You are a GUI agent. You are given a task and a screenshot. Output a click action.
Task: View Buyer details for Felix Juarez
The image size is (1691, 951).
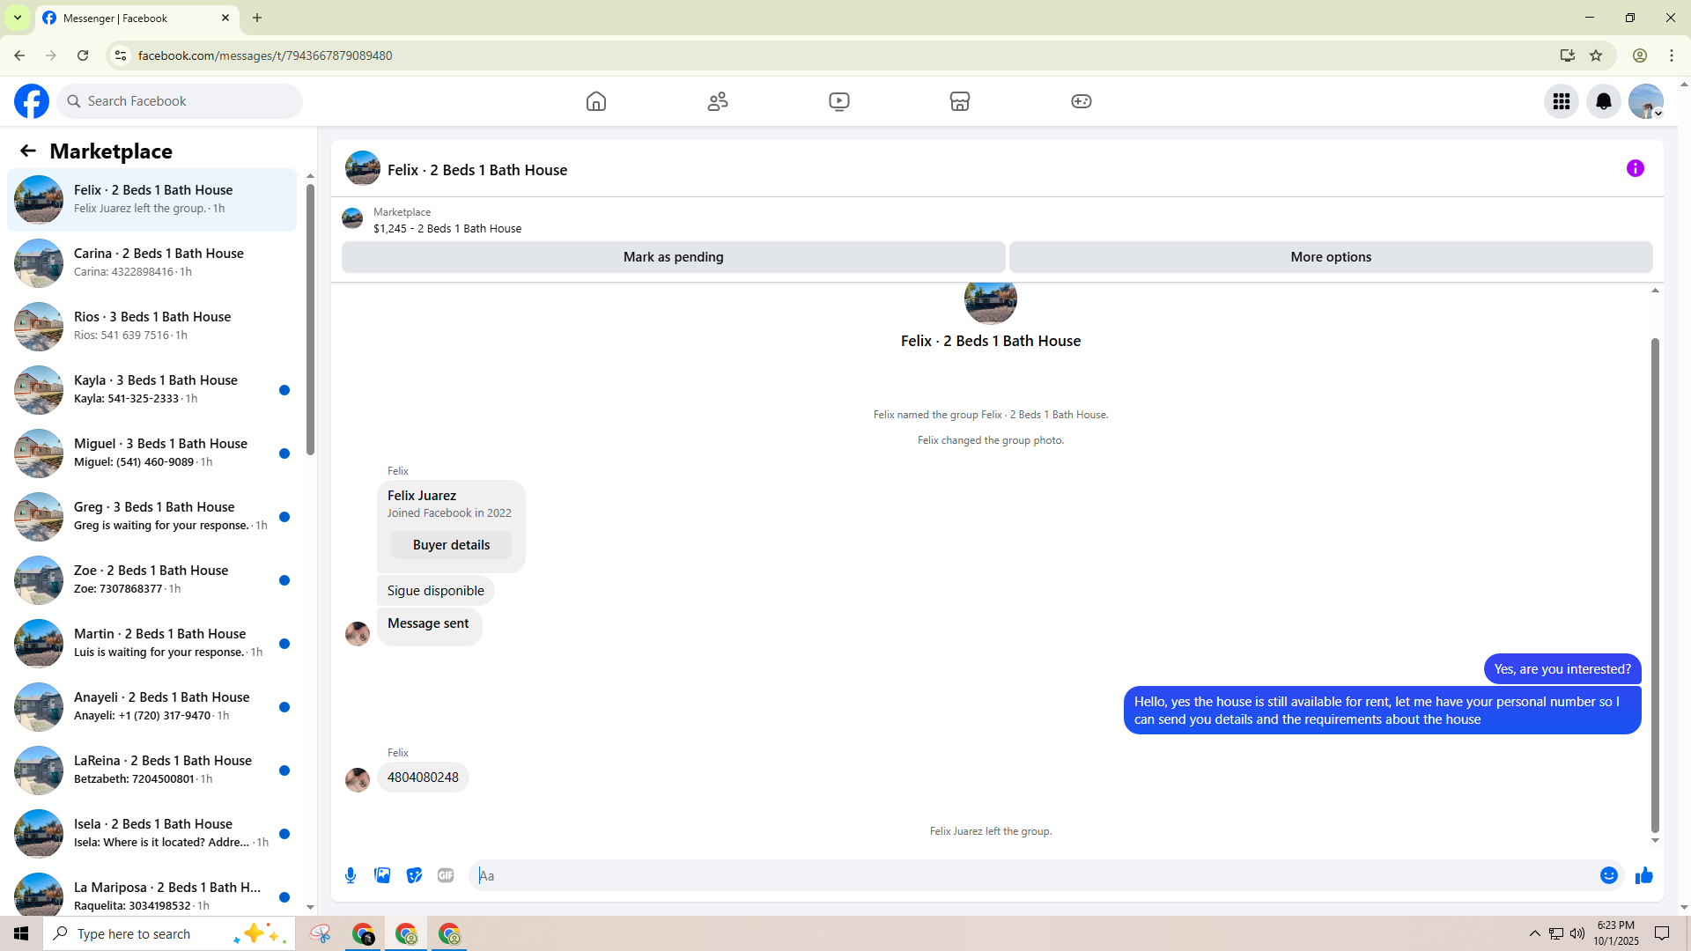(x=451, y=545)
